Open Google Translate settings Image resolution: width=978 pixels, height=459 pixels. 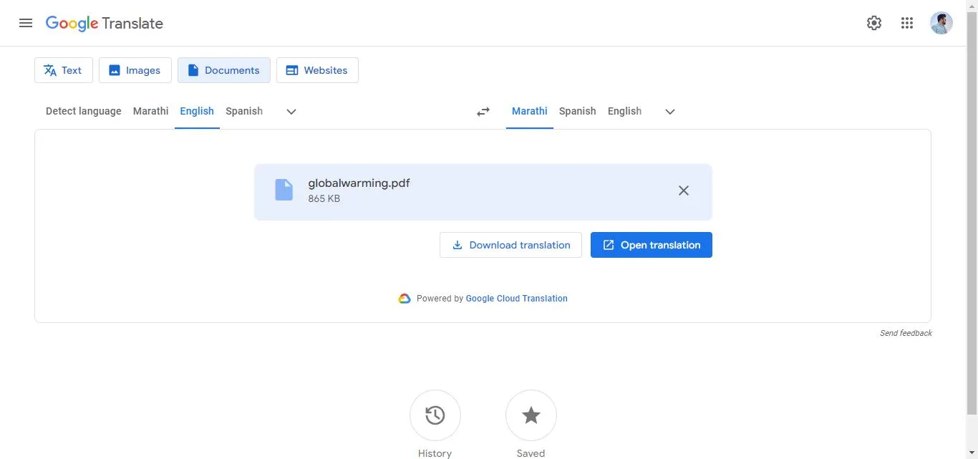tap(873, 22)
